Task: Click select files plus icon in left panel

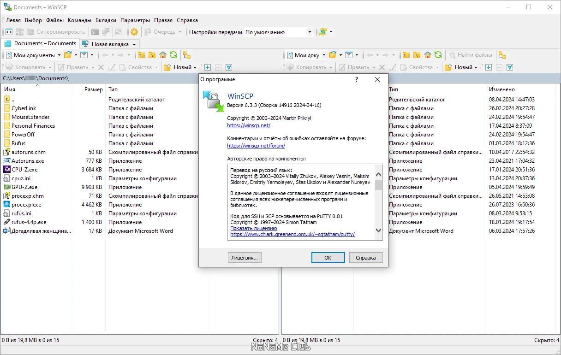Action: click(x=208, y=67)
